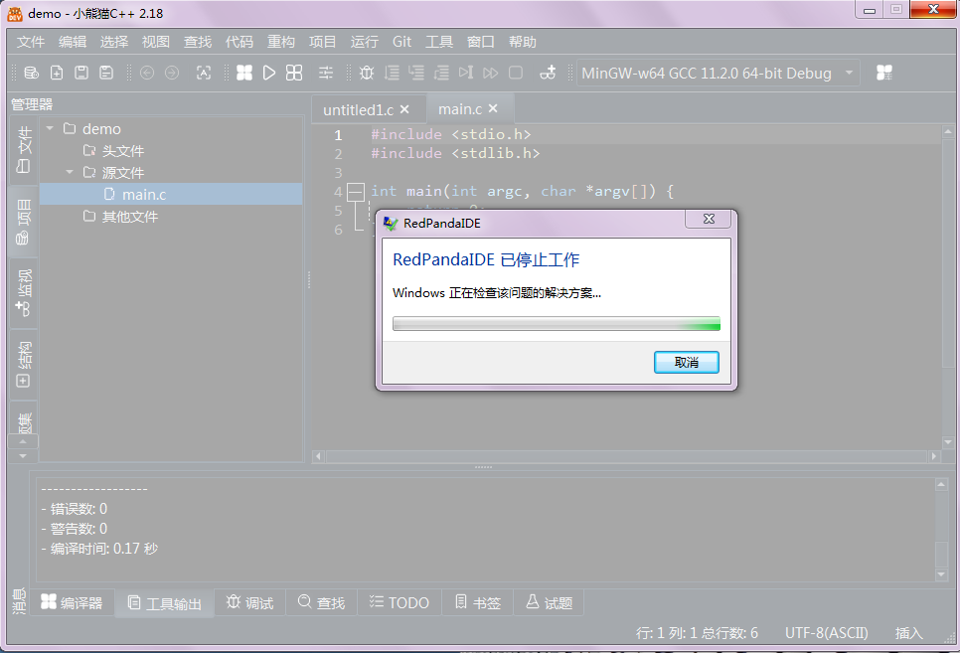960x653 pixels.
Task: Click the crash dialog progress bar
Action: tap(556, 323)
